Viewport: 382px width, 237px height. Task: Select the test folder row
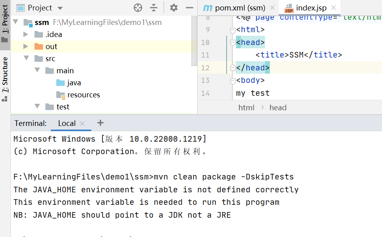(x=104, y=107)
